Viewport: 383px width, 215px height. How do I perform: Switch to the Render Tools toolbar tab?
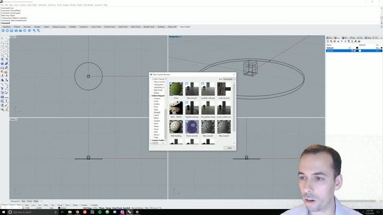149,27
